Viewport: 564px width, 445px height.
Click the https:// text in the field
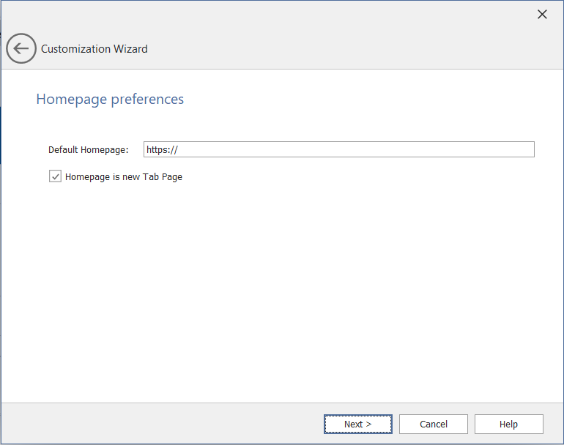(162, 149)
